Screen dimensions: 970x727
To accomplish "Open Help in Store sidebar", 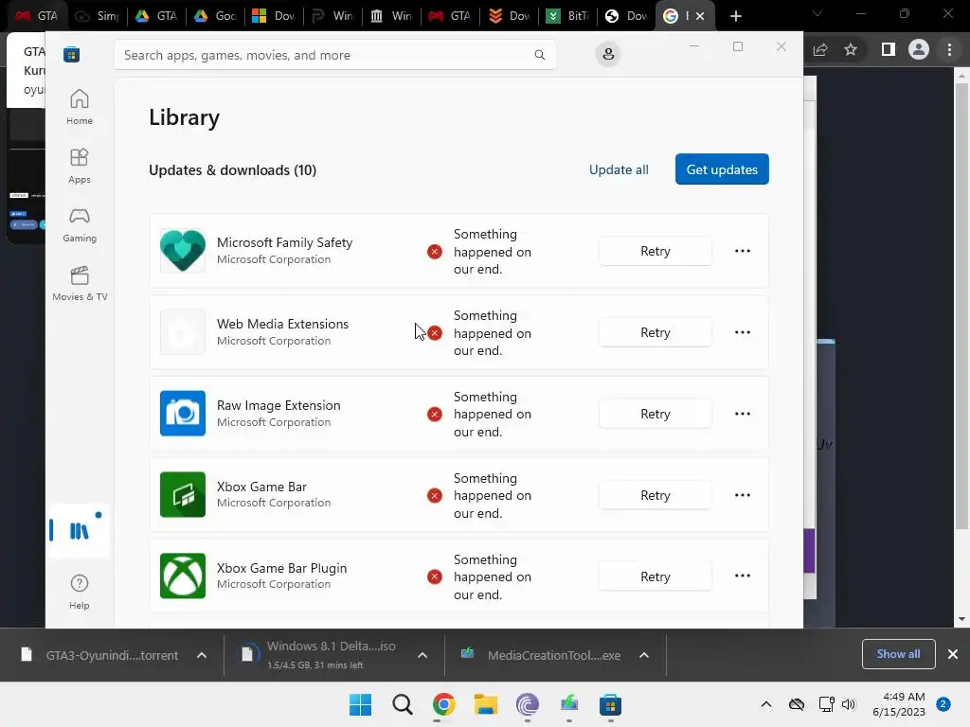I will point(80,592).
